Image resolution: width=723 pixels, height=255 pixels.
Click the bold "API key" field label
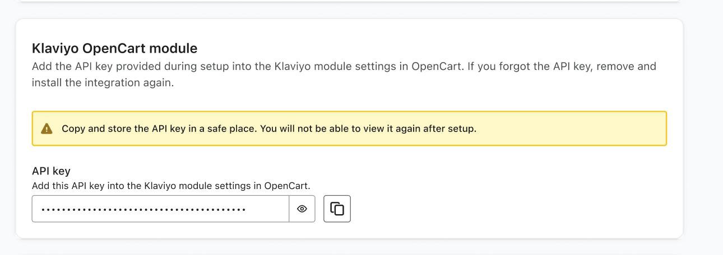click(51, 171)
